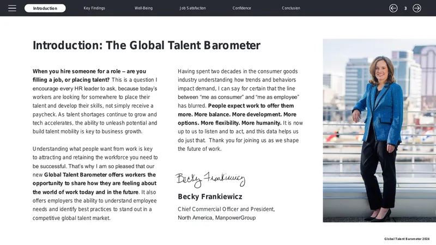
Task: Open the Confidence tab
Action: [241, 8]
